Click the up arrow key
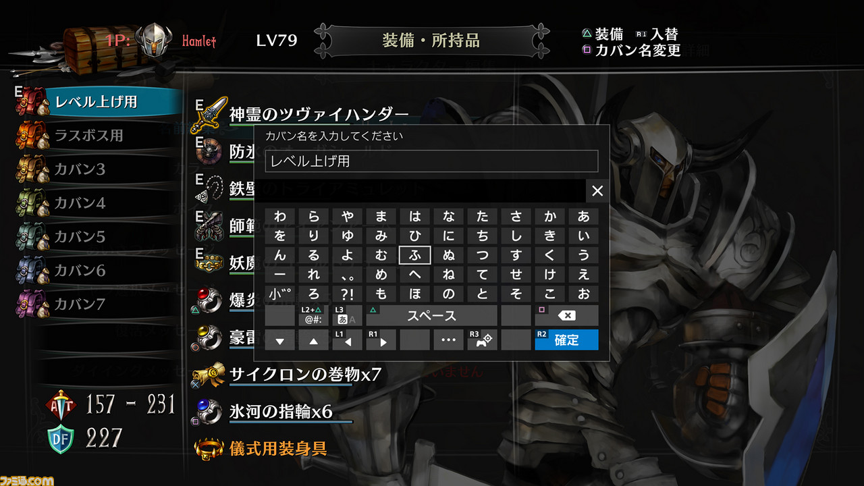The height and width of the screenshot is (486, 864). [313, 340]
